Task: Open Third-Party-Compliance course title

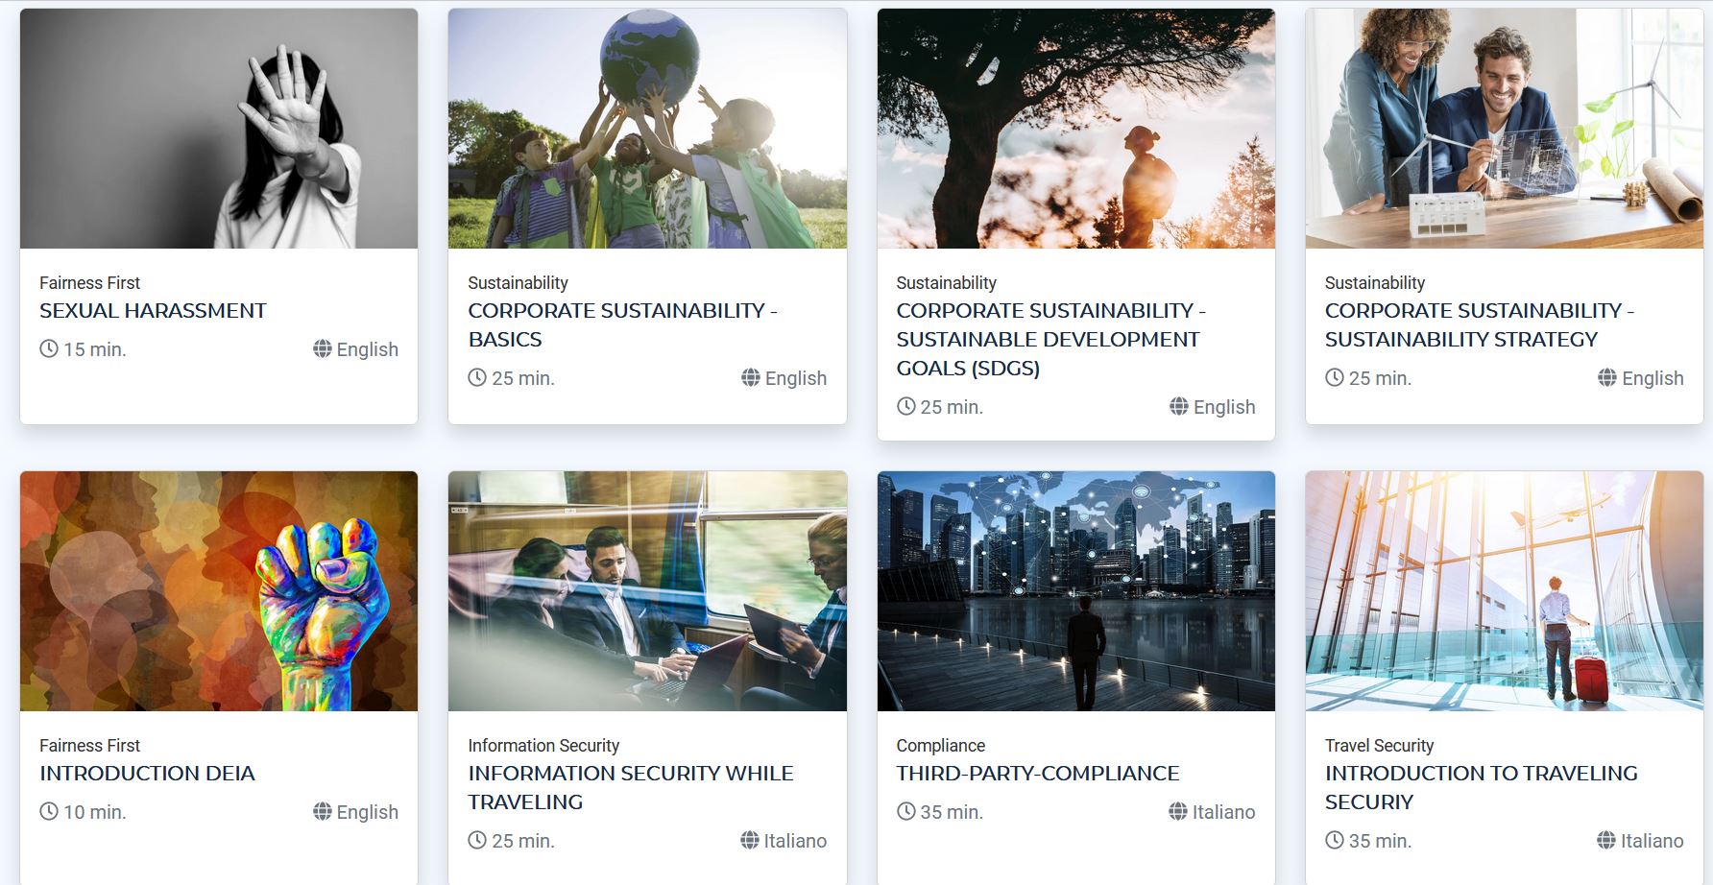Action: (1038, 774)
